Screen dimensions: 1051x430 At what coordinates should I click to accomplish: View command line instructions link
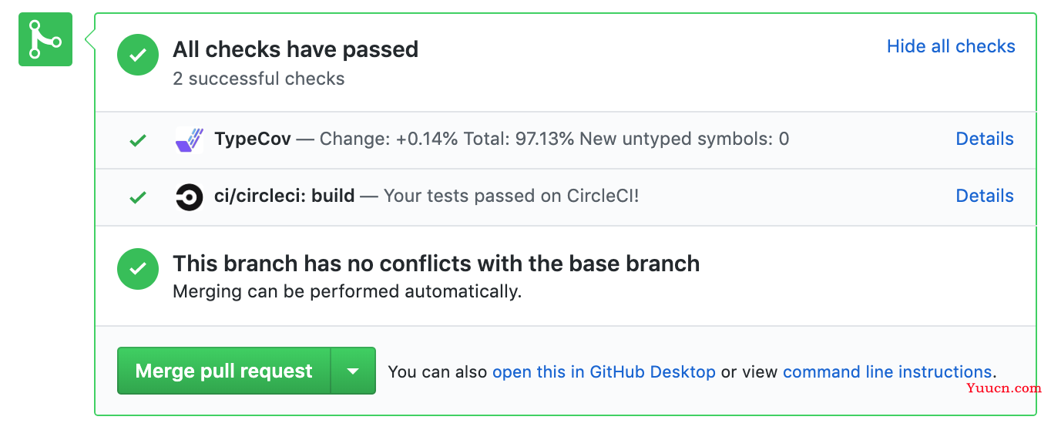click(x=887, y=371)
